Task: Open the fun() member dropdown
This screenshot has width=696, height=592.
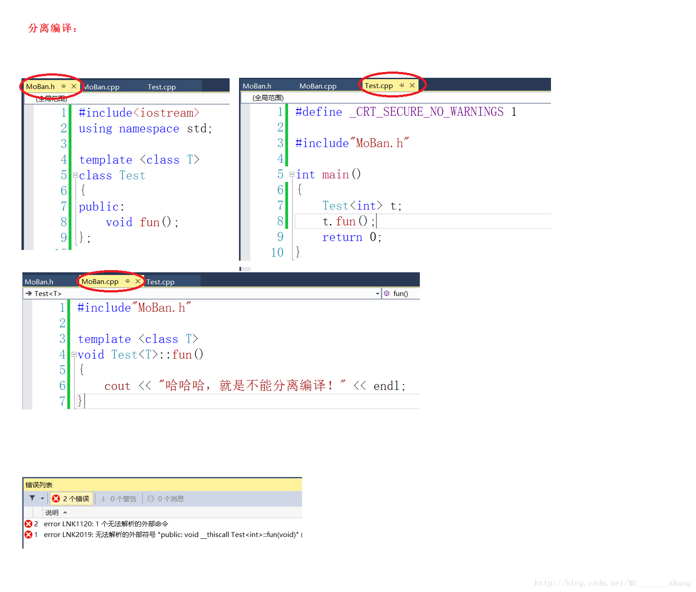Action: coord(401,294)
